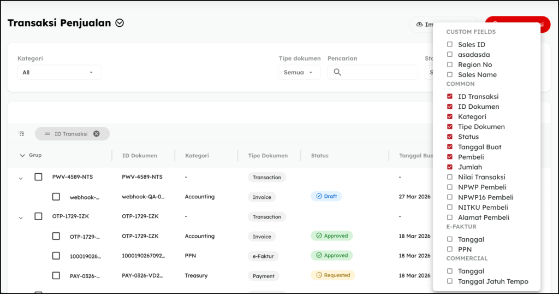Collapse all groups via Grup header chevron
Screen dimensions: 559x294
click(x=22, y=156)
